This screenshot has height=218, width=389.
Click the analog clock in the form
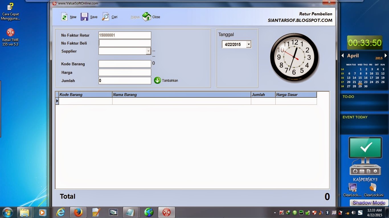(x=294, y=58)
